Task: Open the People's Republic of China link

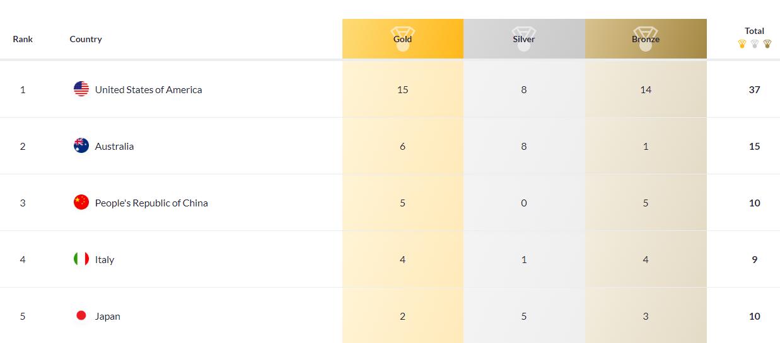Action: [151, 203]
